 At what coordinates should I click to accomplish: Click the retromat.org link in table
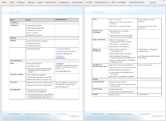tap(61, 58)
